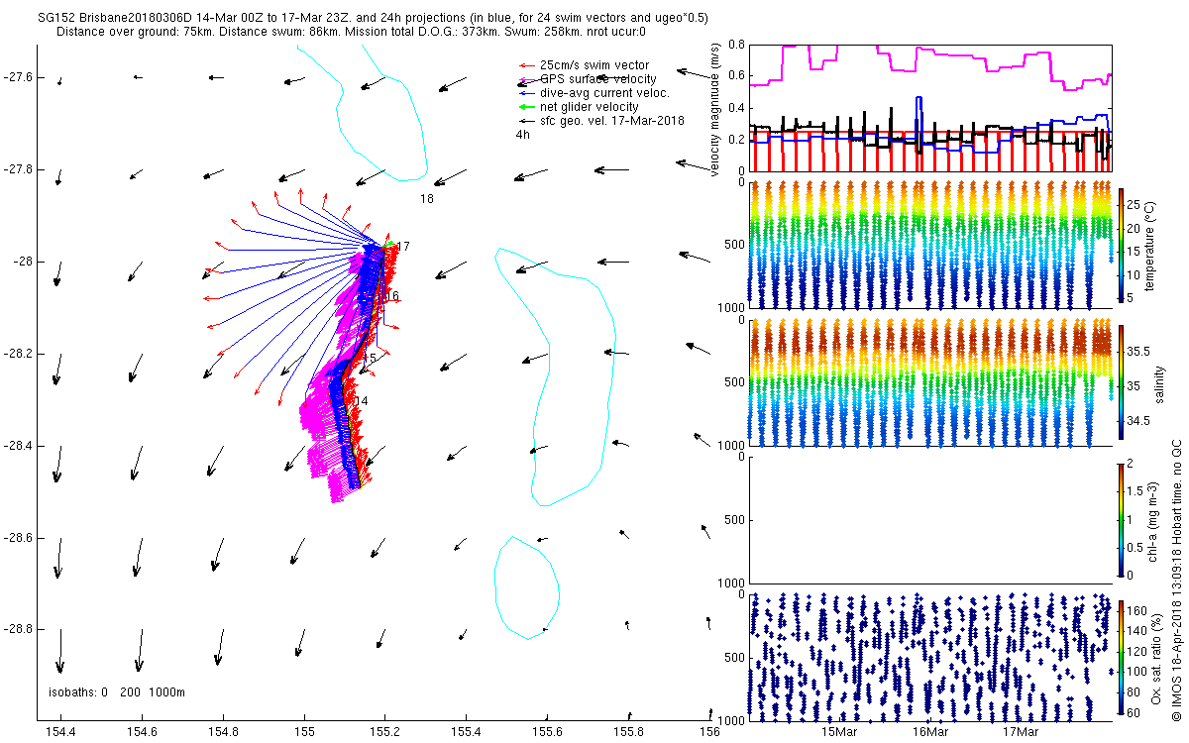Click legend text 'net glider velocity'
1189x743 pixels.
point(590,107)
